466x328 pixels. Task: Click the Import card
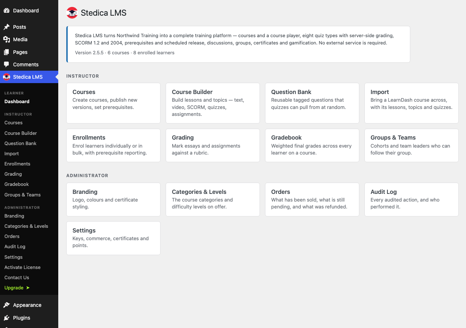point(411,103)
